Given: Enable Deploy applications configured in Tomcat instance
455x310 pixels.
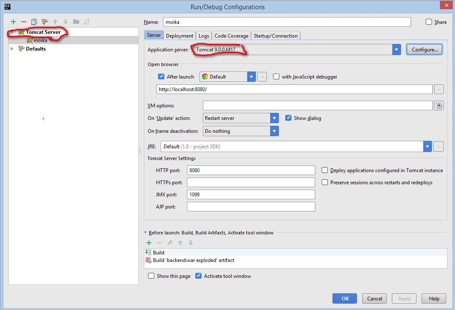Looking at the screenshot, I should (x=325, y=170).
